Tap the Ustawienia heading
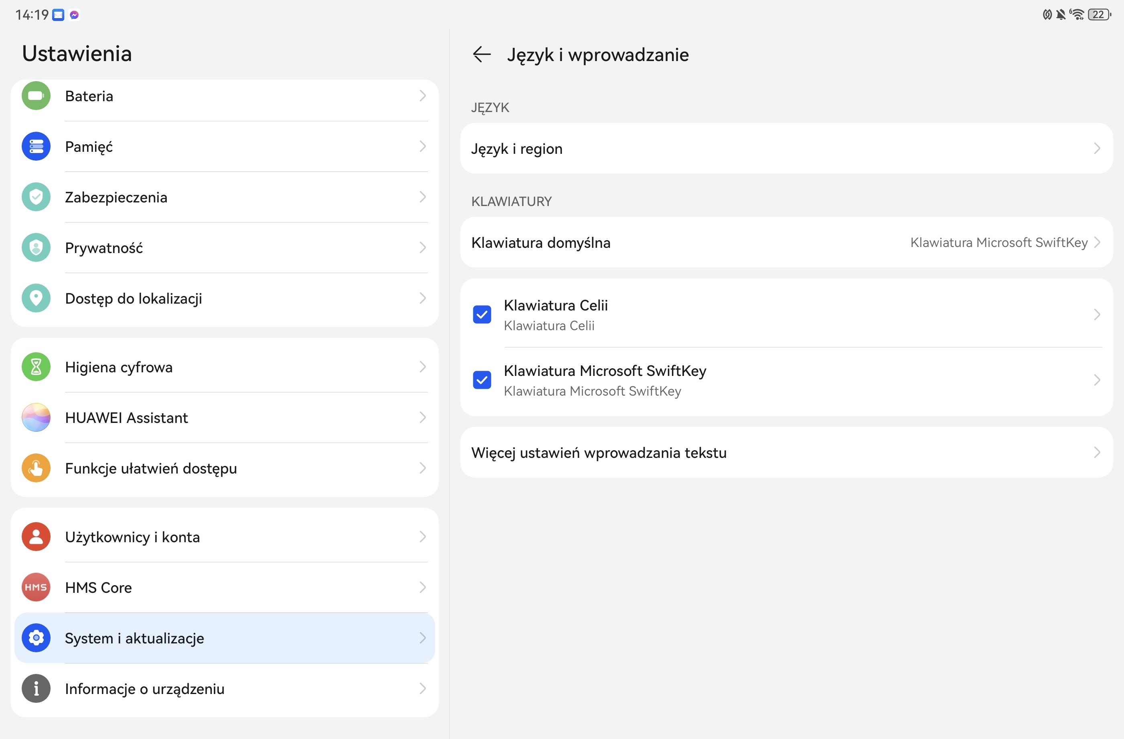 77,53
